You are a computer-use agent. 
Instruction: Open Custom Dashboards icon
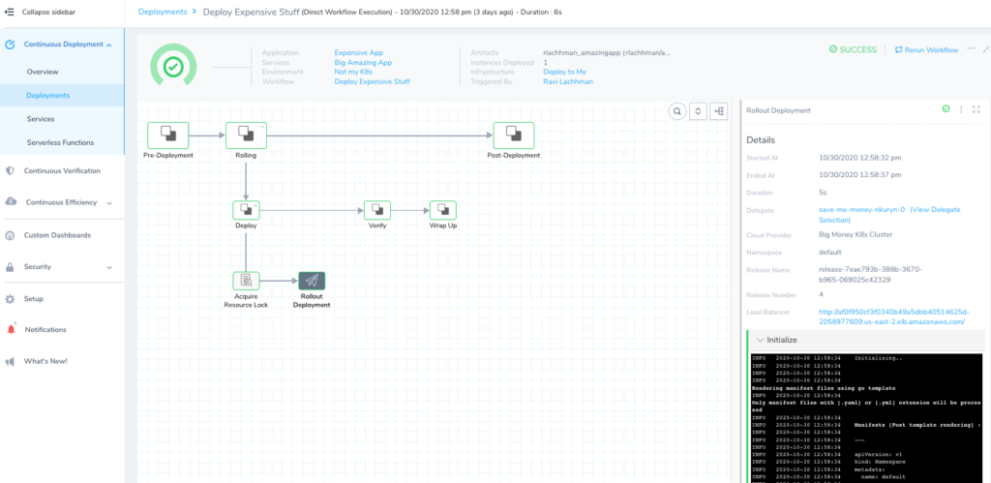10,235
